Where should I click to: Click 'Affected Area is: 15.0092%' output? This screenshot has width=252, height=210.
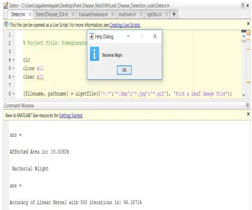[39, 151]
